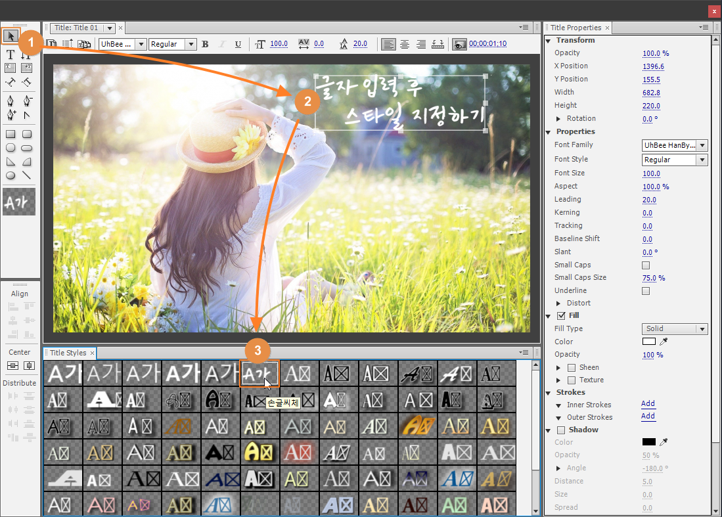Viewport: 722px width, 517px height.
Task: Pick fill color with the Fill eyedropper
Action: [x=664, y=342]
